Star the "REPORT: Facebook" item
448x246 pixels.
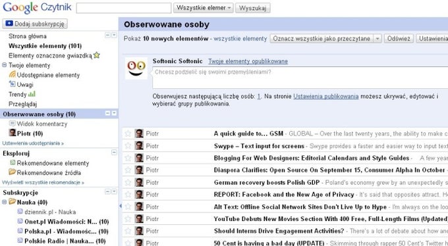point(128,194)
